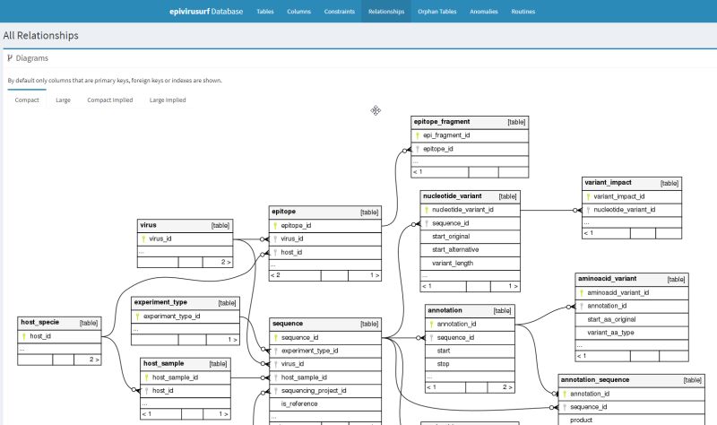Select the stop column in annotation

[470, 364]
